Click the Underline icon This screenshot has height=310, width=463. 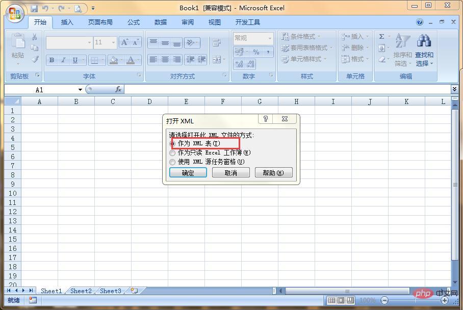75,60
